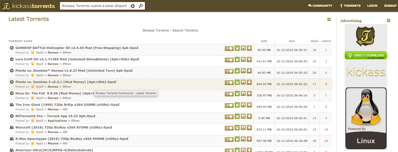Image resolution: width=398 pixels, height=152 pixels.
Task: Select size value 644.54 MB
Action: [264, 84]
